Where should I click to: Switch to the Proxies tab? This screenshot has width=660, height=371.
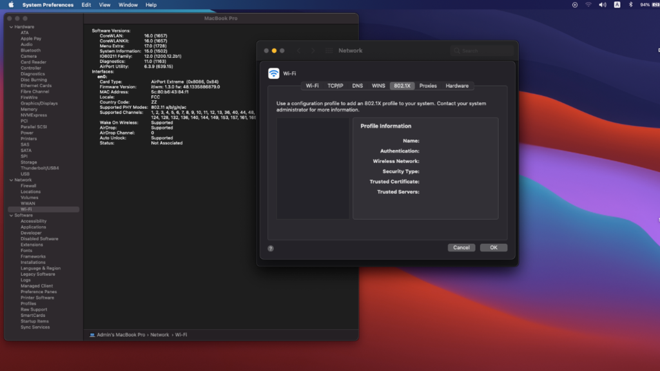point(428,86)
